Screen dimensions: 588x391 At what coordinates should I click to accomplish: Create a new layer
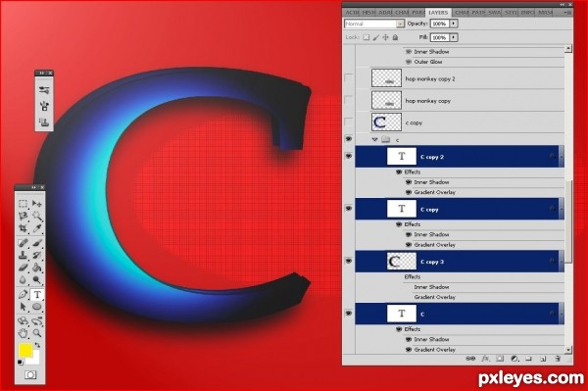tap(543, 359)
